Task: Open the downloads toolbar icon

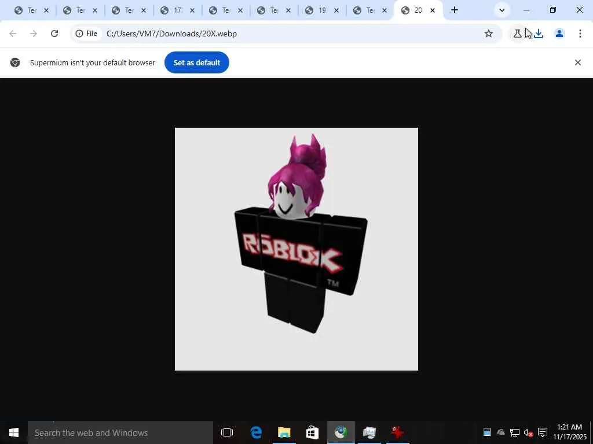Action: 539,34
